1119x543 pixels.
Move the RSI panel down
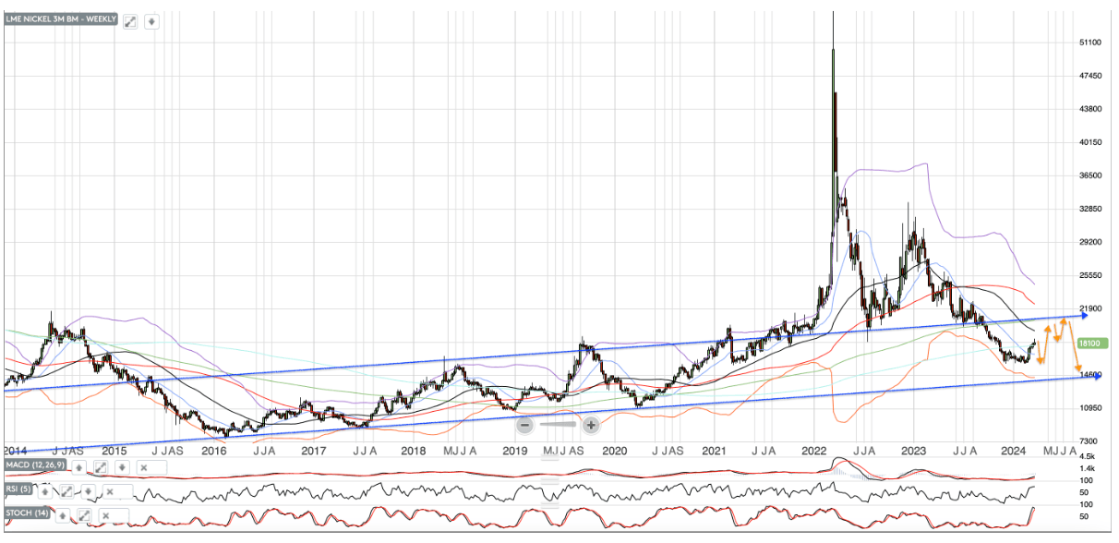coord(87,491)
